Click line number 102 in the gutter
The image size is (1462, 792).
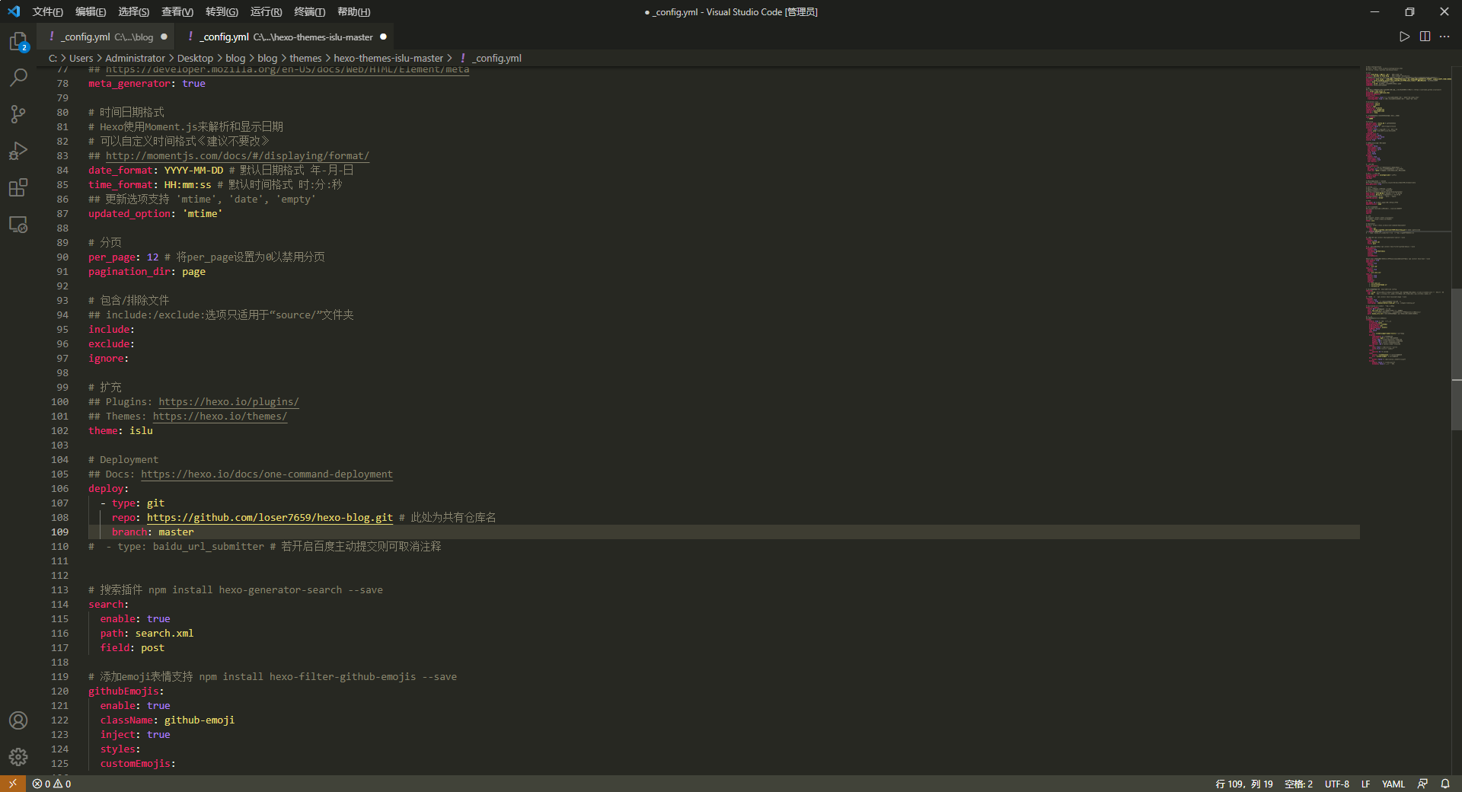click(59, 431)
